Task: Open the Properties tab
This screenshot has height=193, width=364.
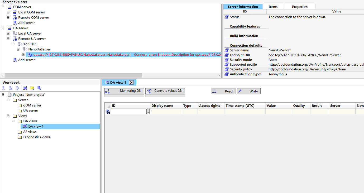Action: click(x=299, y=6)
